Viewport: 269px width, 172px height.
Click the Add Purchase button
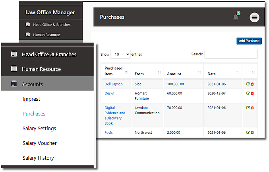(x=249, y=41)
